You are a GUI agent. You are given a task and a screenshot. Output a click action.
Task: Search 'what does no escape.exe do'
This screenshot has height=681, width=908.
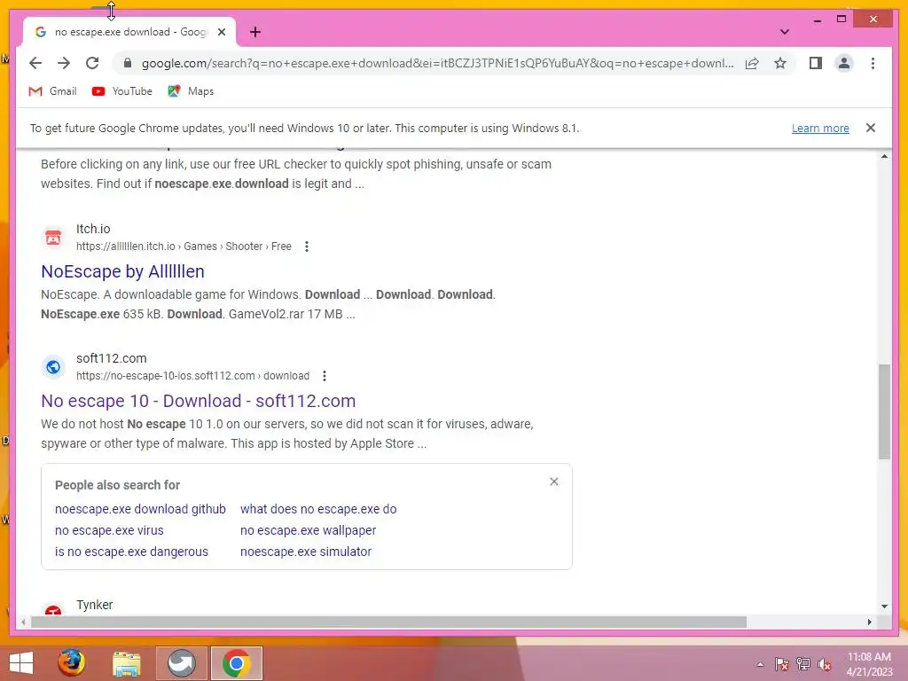tap(318, 509)
